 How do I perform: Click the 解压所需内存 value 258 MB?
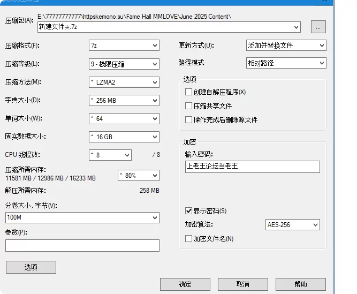(149, 191)
